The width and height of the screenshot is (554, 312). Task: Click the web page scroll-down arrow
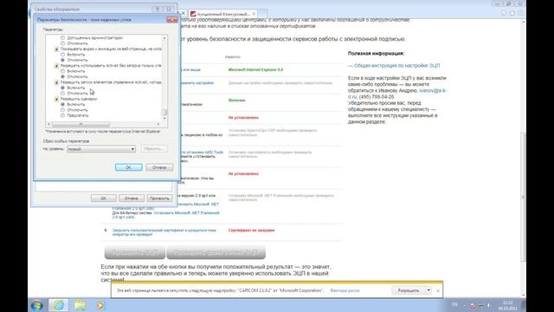click(523, 295)
